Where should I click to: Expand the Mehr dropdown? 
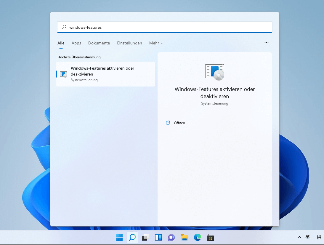156,43
